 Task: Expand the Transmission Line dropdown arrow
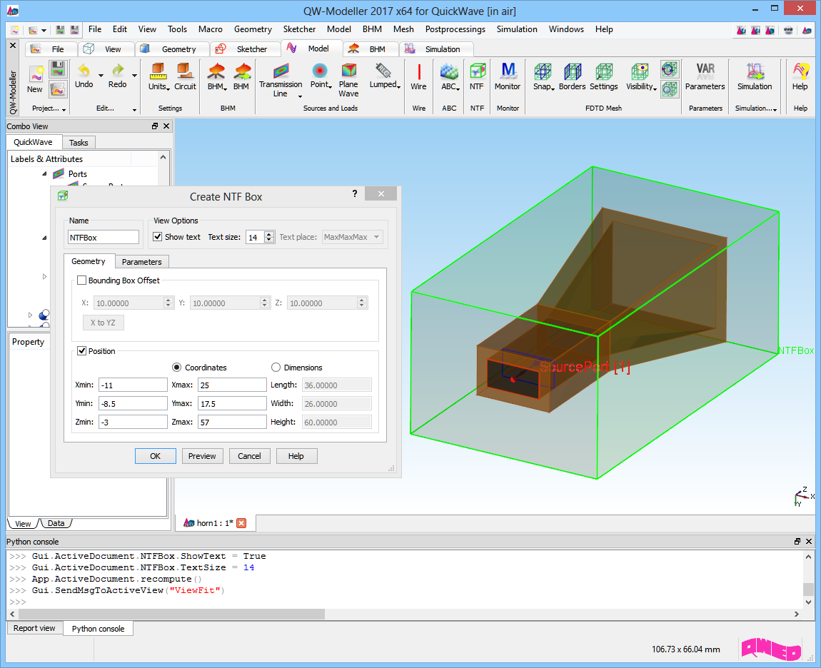(x=300, y=96)
